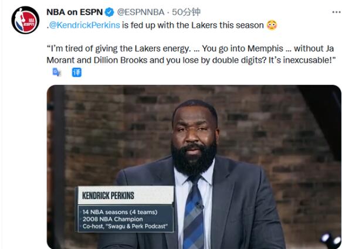Click the '2008 NBA Champion' caption line
Viewport: 342px width, 249px height.
coord(113,219)
